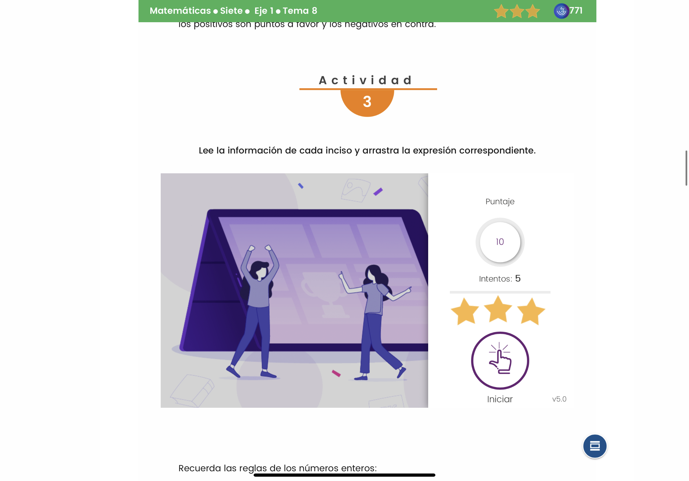
Task: Select the last gold star under Intentos
Action: tap(531, 311)
